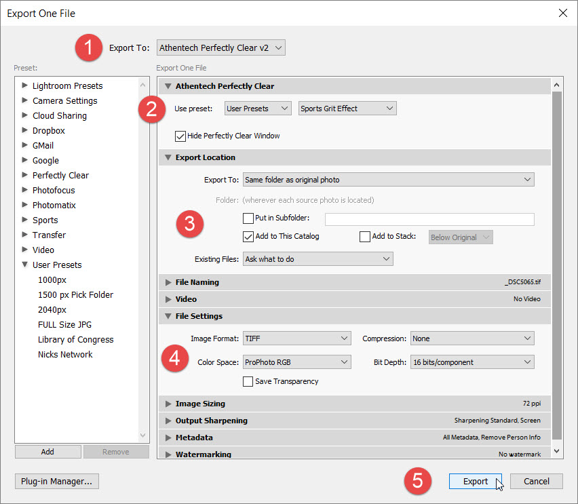Click the Remove preset button
The width and height of the screenshot is (578, 504).
point(116,452)
